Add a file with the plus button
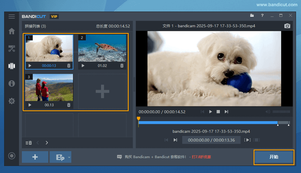 point(35,157)
